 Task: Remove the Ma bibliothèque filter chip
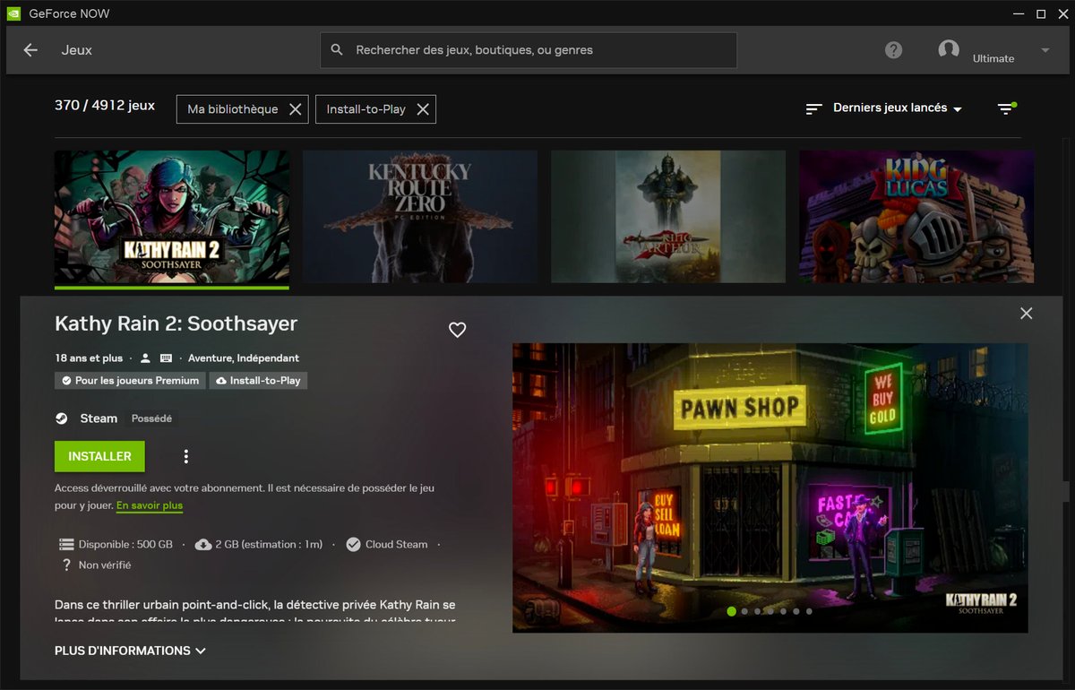(296, 108)
